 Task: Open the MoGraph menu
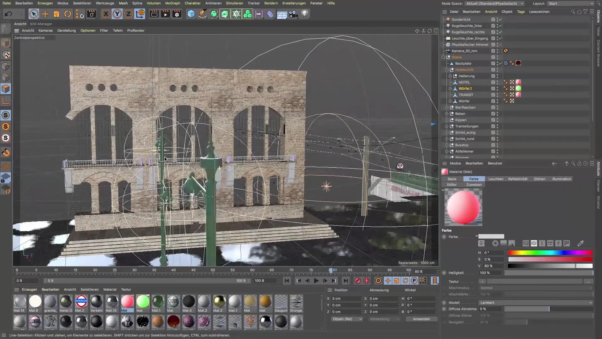click(x=172, y=3)
